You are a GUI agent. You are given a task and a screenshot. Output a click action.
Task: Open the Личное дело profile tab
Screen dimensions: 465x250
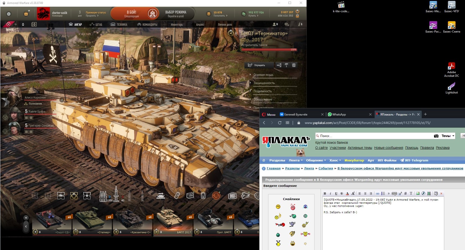tap(225, 25)
